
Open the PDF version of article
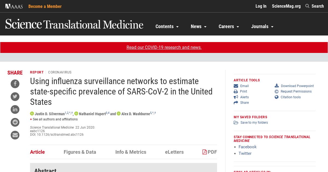(x=210, y=152)
